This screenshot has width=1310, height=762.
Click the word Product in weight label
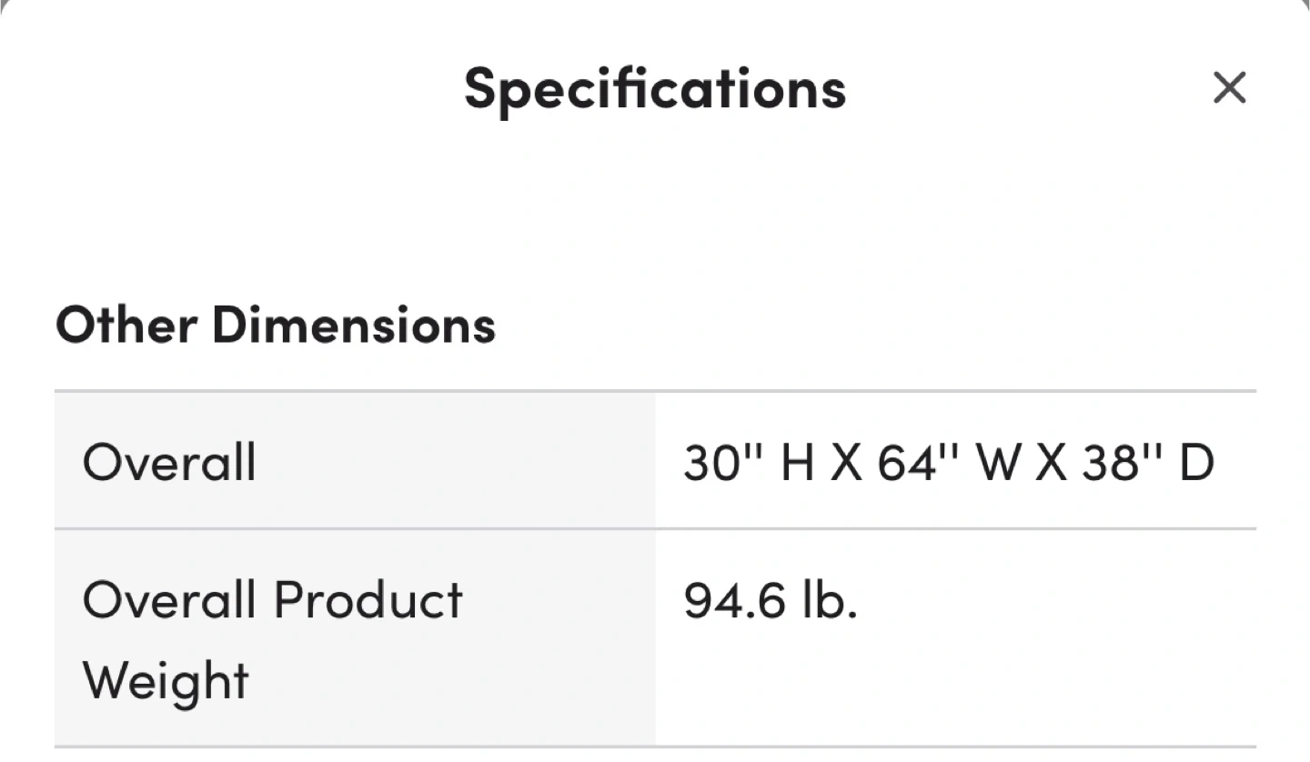[368, 600]
